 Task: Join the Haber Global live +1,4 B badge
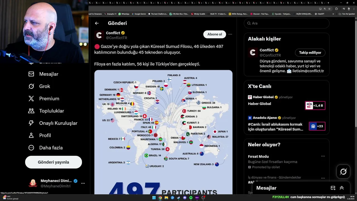pyautogui.click(x=315, y=106)
